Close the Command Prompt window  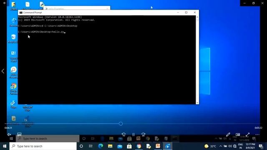click(x=195, y=12)
